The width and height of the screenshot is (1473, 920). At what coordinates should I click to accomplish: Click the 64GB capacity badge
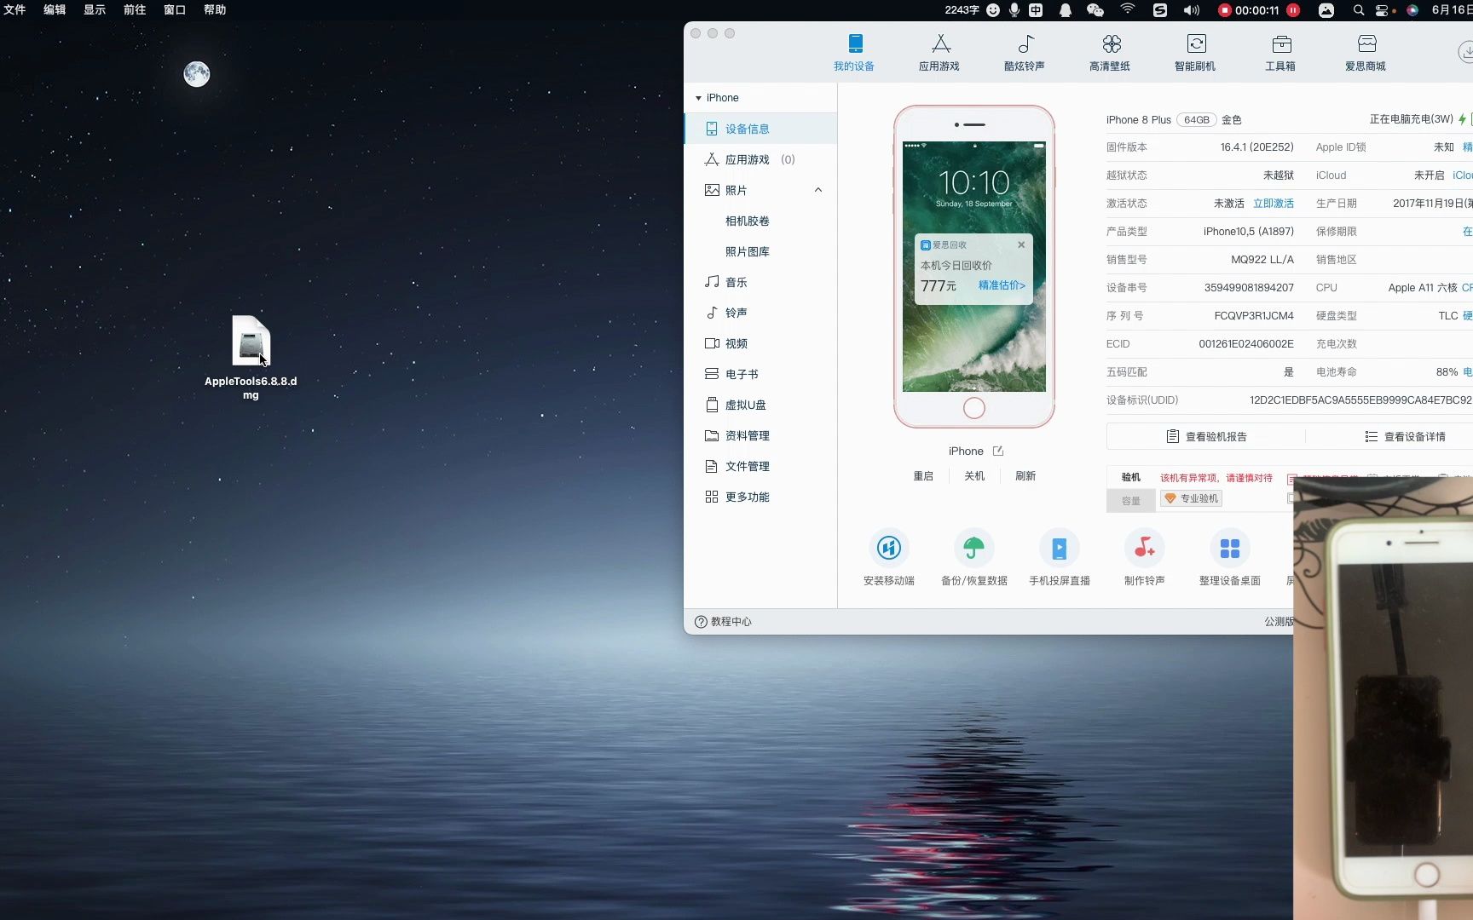coord(1197,120)
